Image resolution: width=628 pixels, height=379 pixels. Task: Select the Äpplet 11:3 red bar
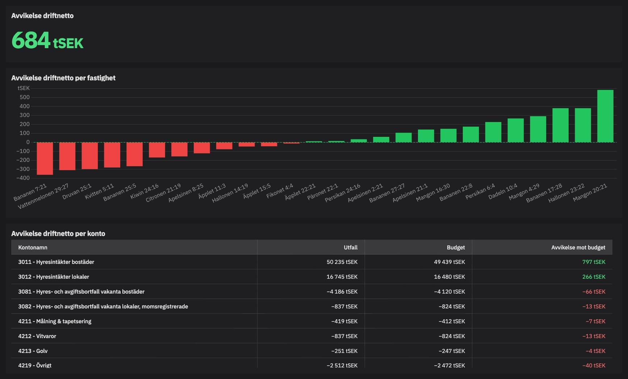tap(225, 146)
